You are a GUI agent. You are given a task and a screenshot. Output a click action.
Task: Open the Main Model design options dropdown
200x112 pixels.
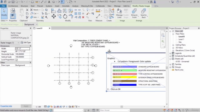coord(115,110)
